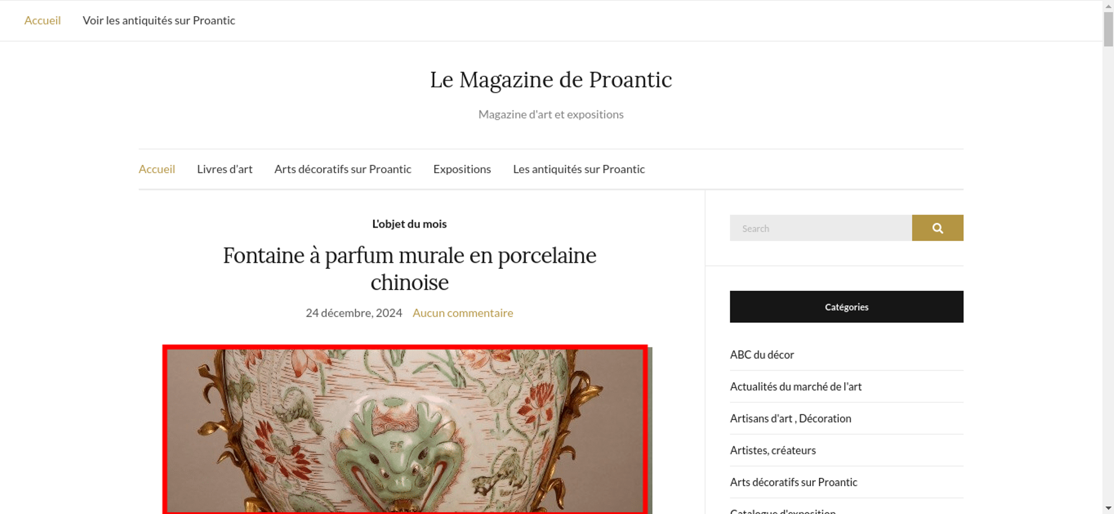Open the Fontaine à parfum murale article title
1114x514 pixels.
click(409, 269)
